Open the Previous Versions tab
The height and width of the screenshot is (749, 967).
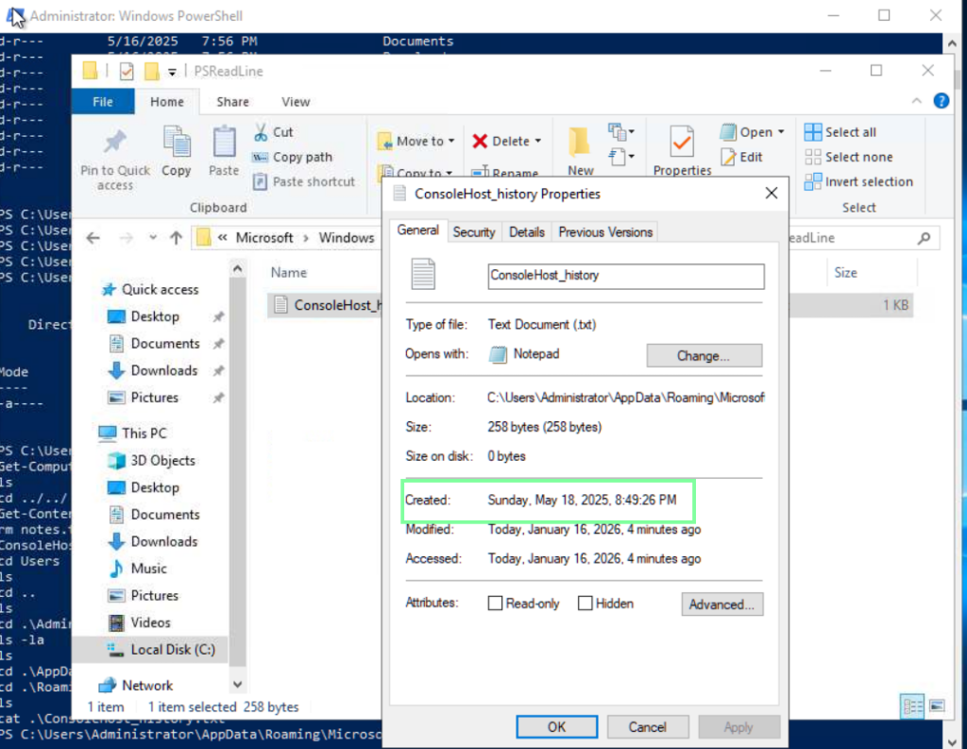coord(605,232)
